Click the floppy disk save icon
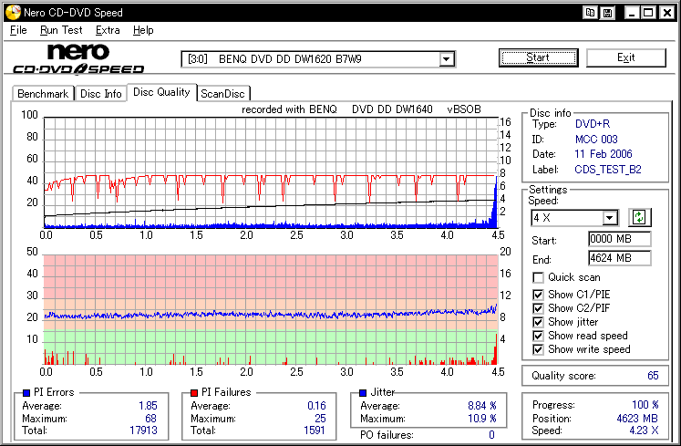 coord(608,13)
